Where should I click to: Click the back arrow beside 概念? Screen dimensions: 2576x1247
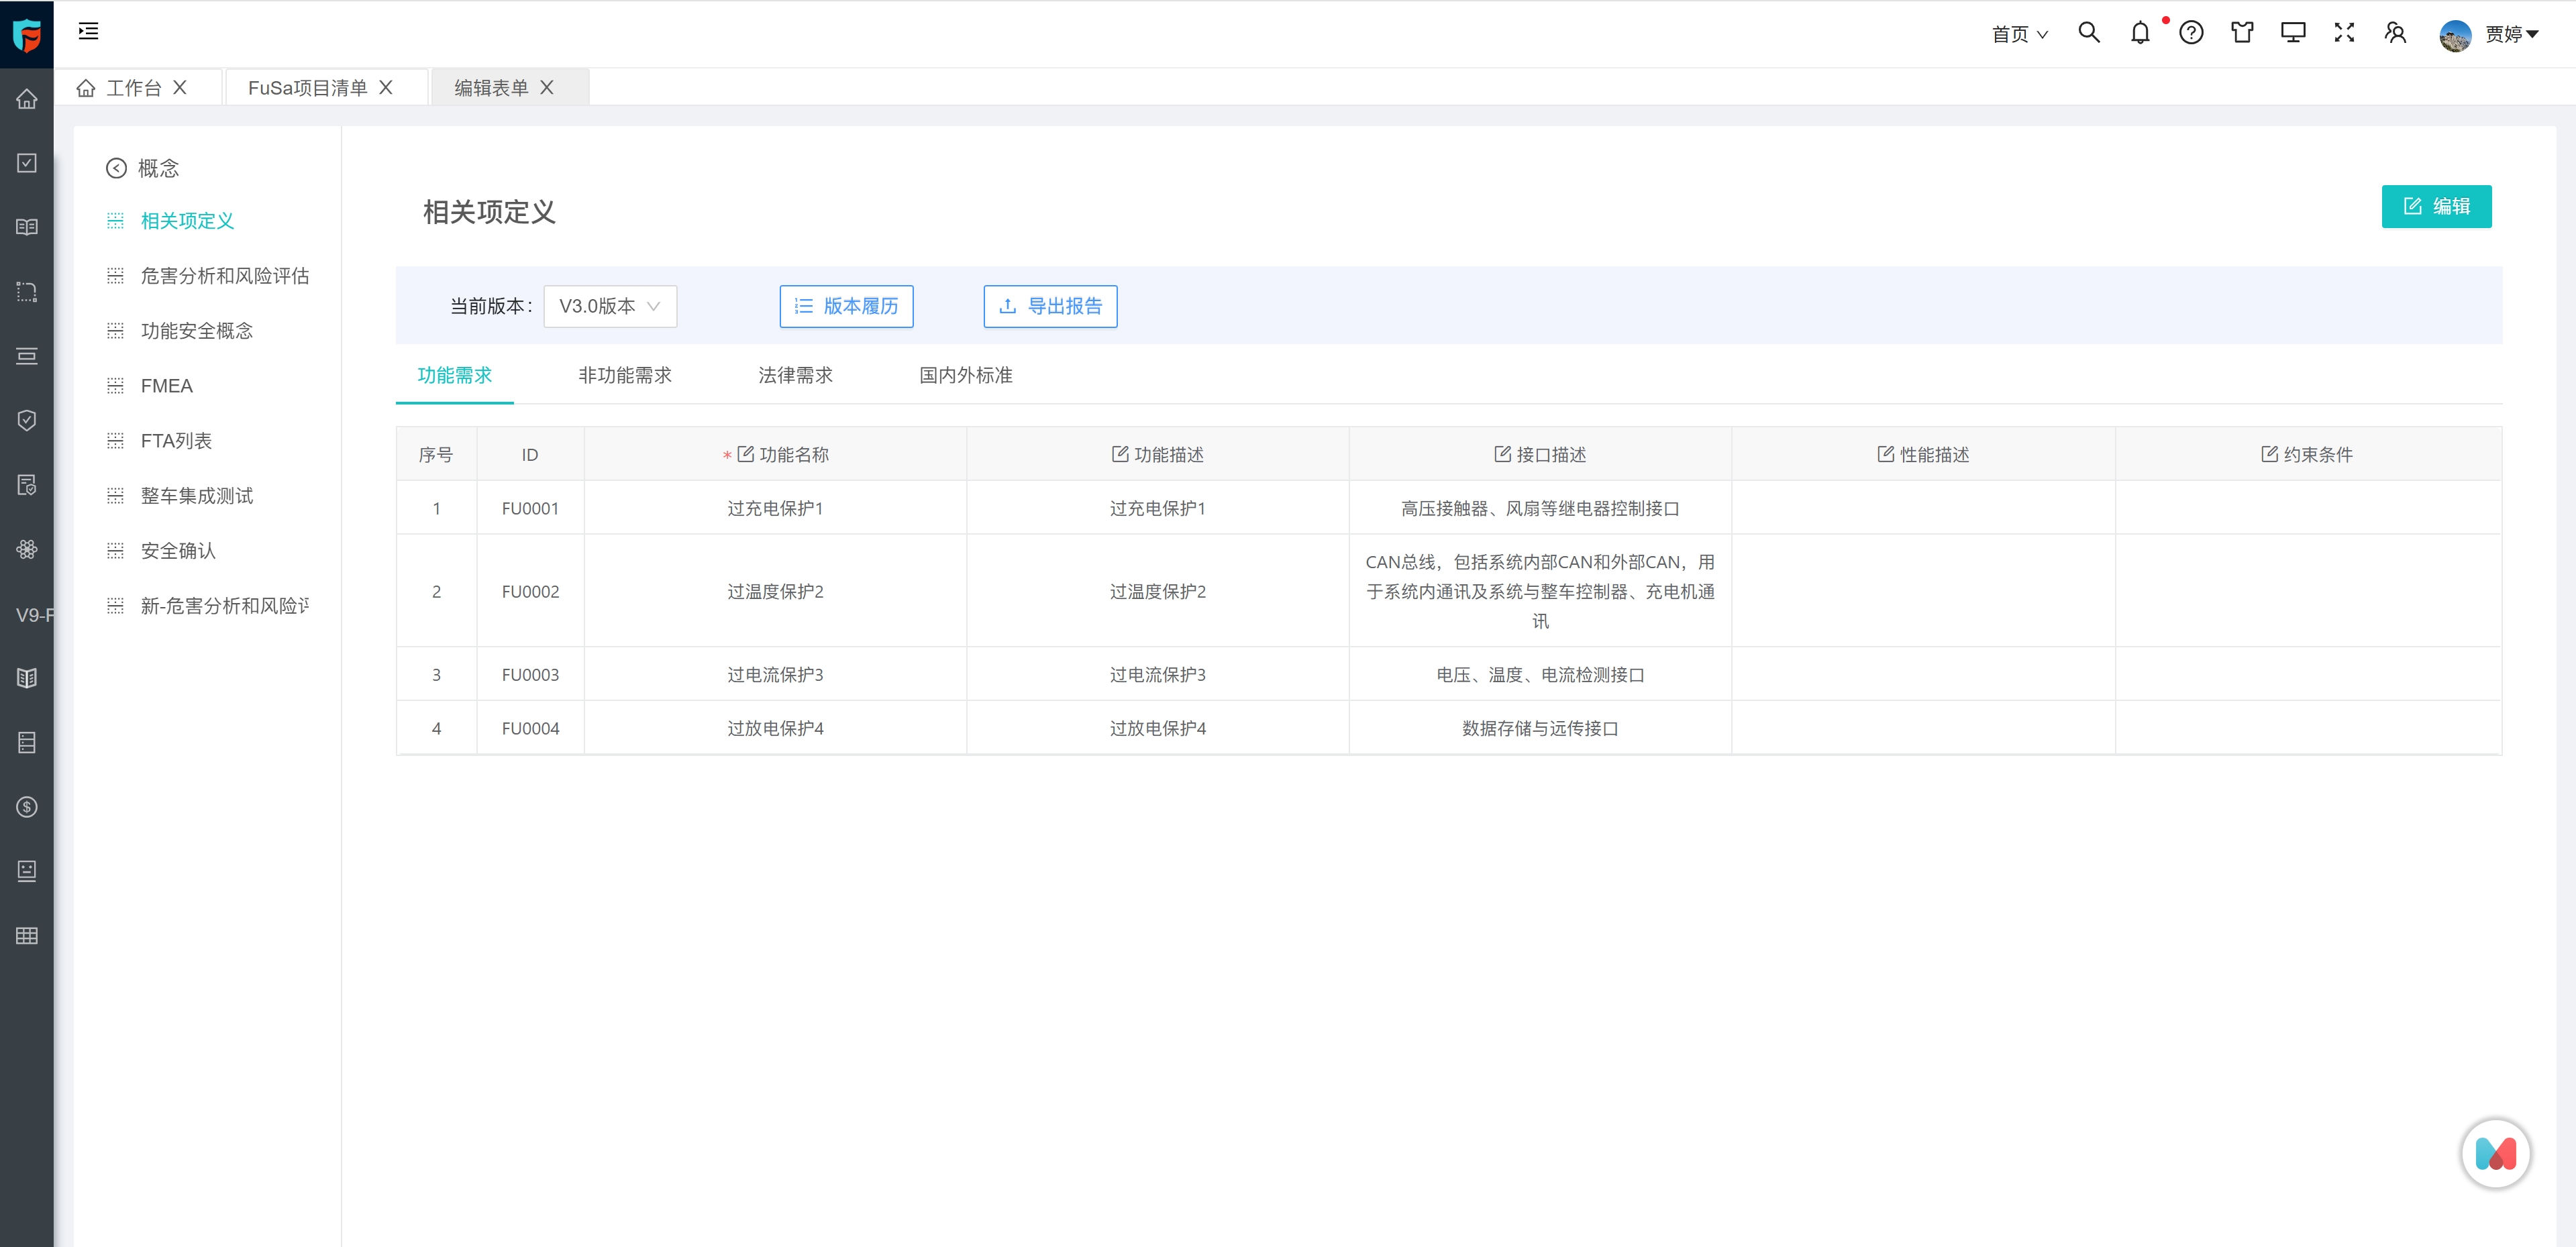(116, 168)
